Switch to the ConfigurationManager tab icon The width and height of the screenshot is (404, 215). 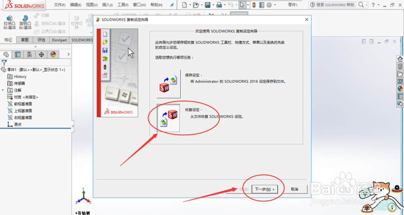(29, 54)
